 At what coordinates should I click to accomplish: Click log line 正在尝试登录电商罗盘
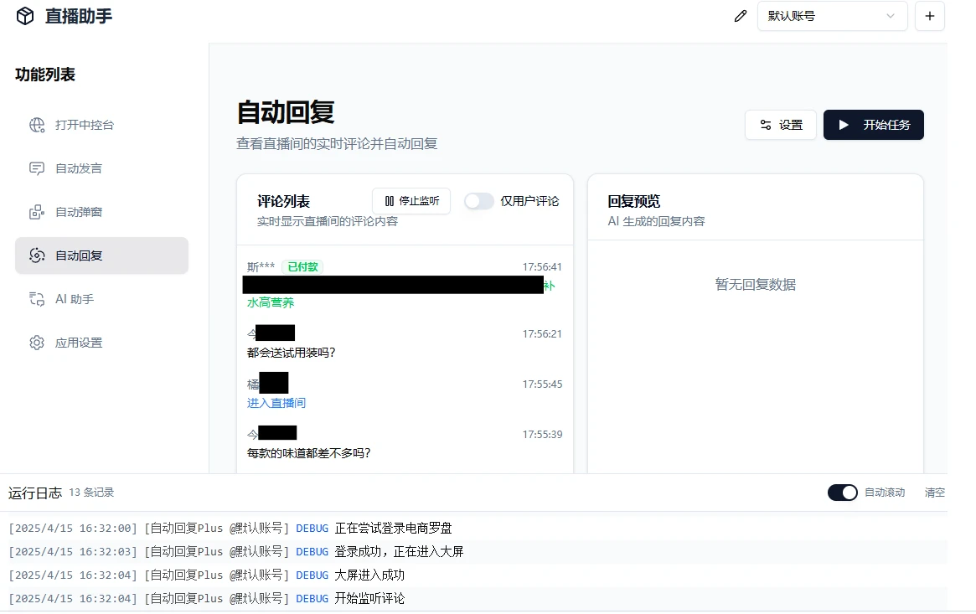(x=394, y=529)
